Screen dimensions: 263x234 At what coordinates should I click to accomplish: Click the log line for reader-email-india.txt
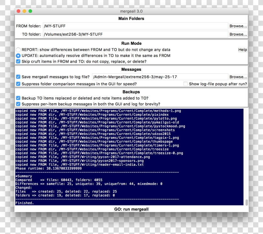click(x=80, y=164)
